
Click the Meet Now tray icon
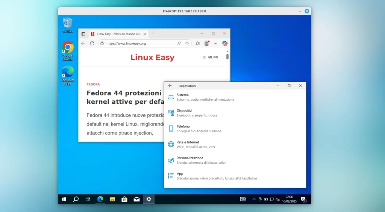(x=260, y=199)
